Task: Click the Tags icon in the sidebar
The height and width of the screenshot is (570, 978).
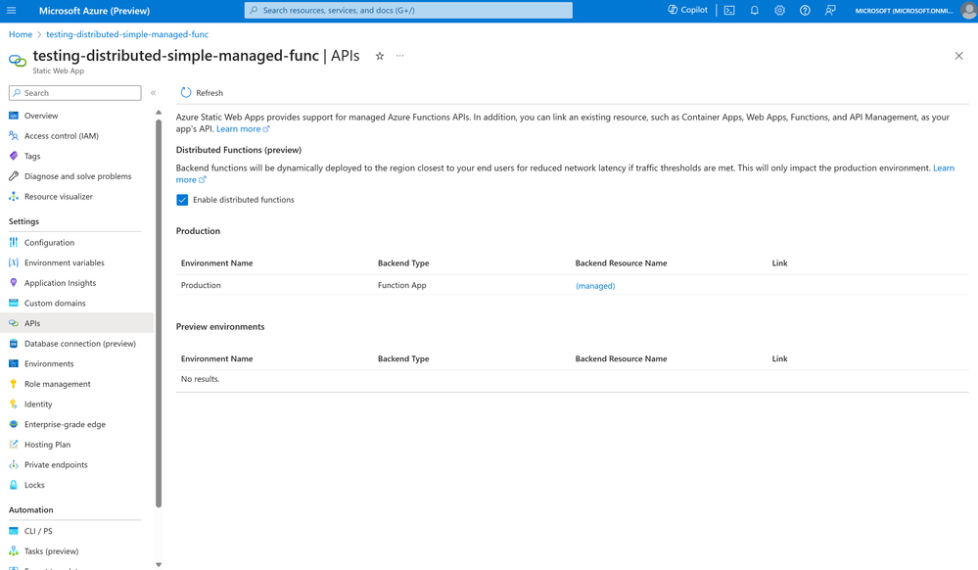Action: (13, 156)
